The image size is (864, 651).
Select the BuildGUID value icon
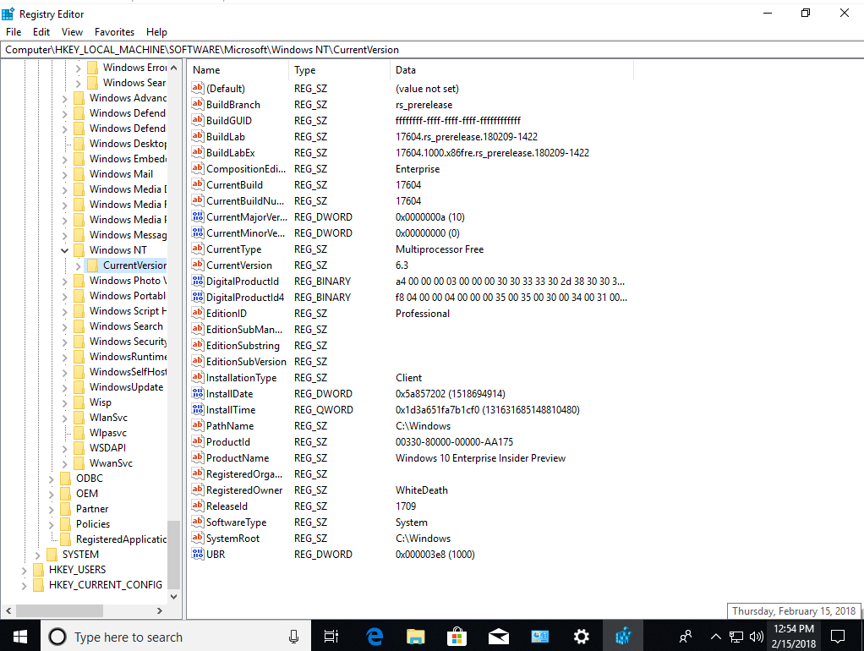(197, 120)
